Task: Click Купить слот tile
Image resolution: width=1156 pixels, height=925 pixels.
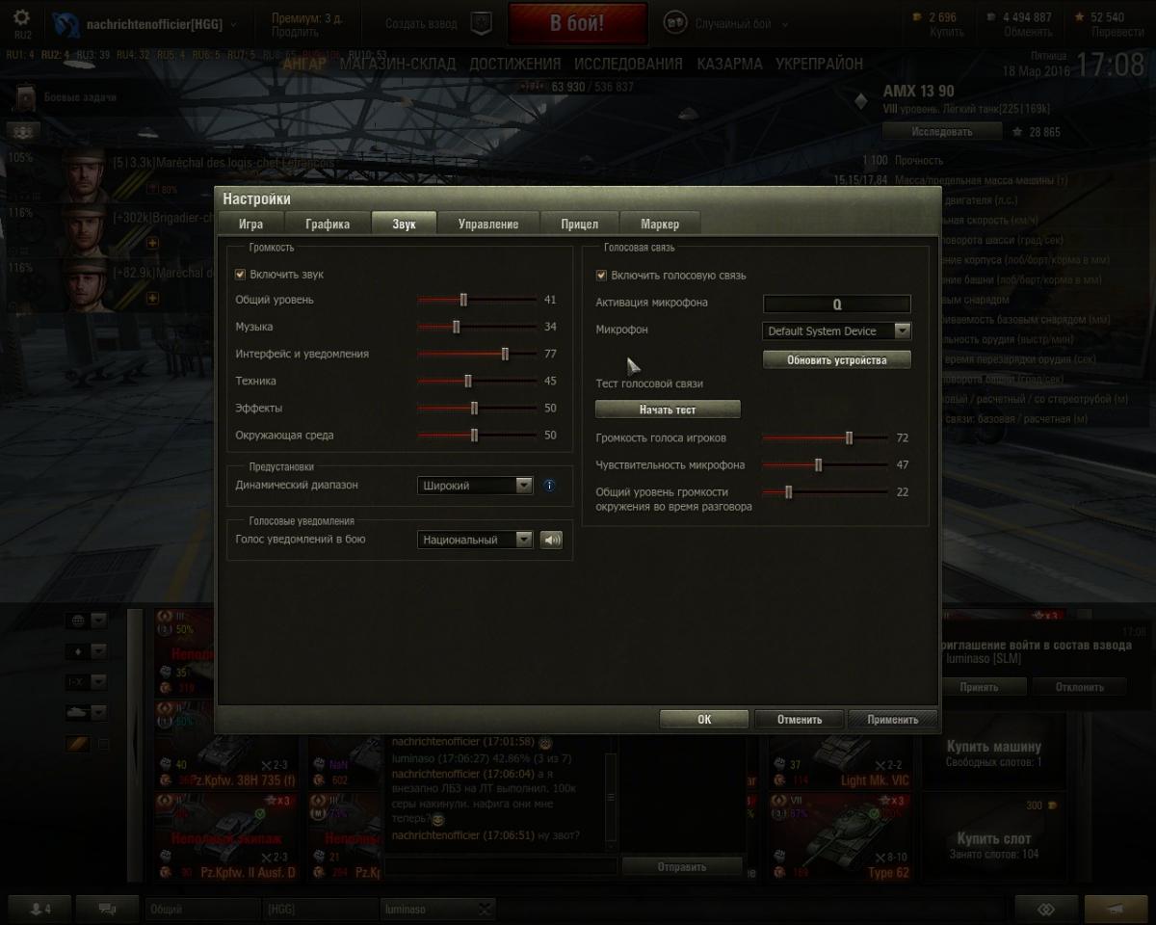Action: tap(996, 836)
